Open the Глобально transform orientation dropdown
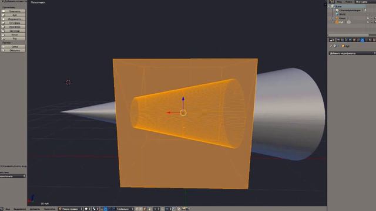376x211 pixels. pyautogui.click(x=125, y=209)
